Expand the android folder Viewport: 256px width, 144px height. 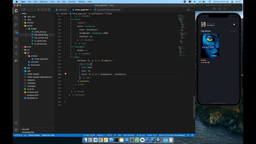pos(29,23)
